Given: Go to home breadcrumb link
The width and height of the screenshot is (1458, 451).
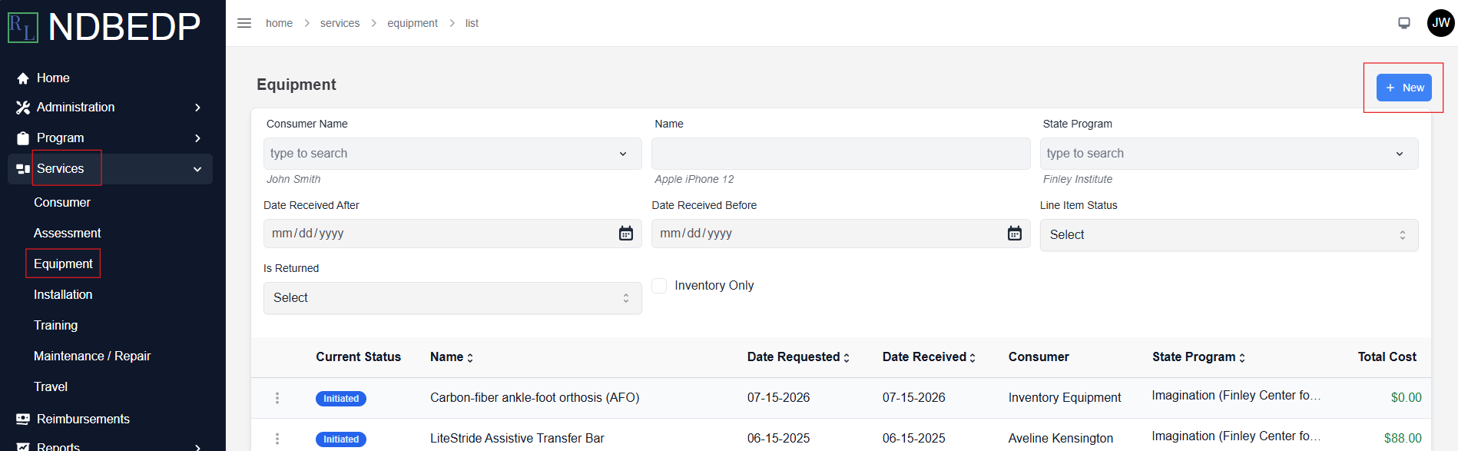Looking at the screenshot, I should pyautogui.click(x=279, y=23).
